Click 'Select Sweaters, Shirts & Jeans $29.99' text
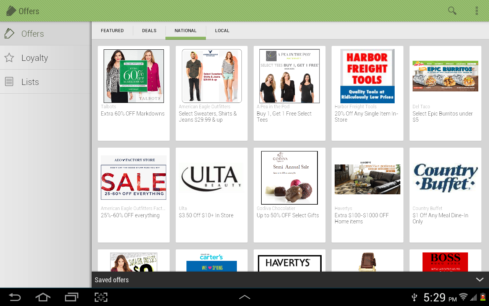Screen dimensions: 489x306 point(208,117)
